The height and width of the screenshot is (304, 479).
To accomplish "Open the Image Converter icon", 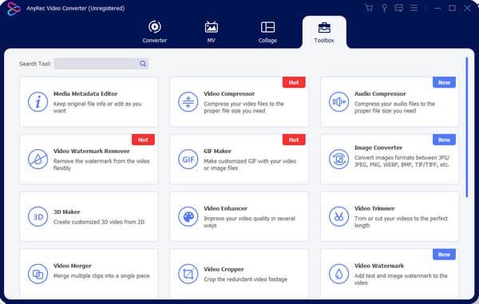I will [x=338, y=159].
